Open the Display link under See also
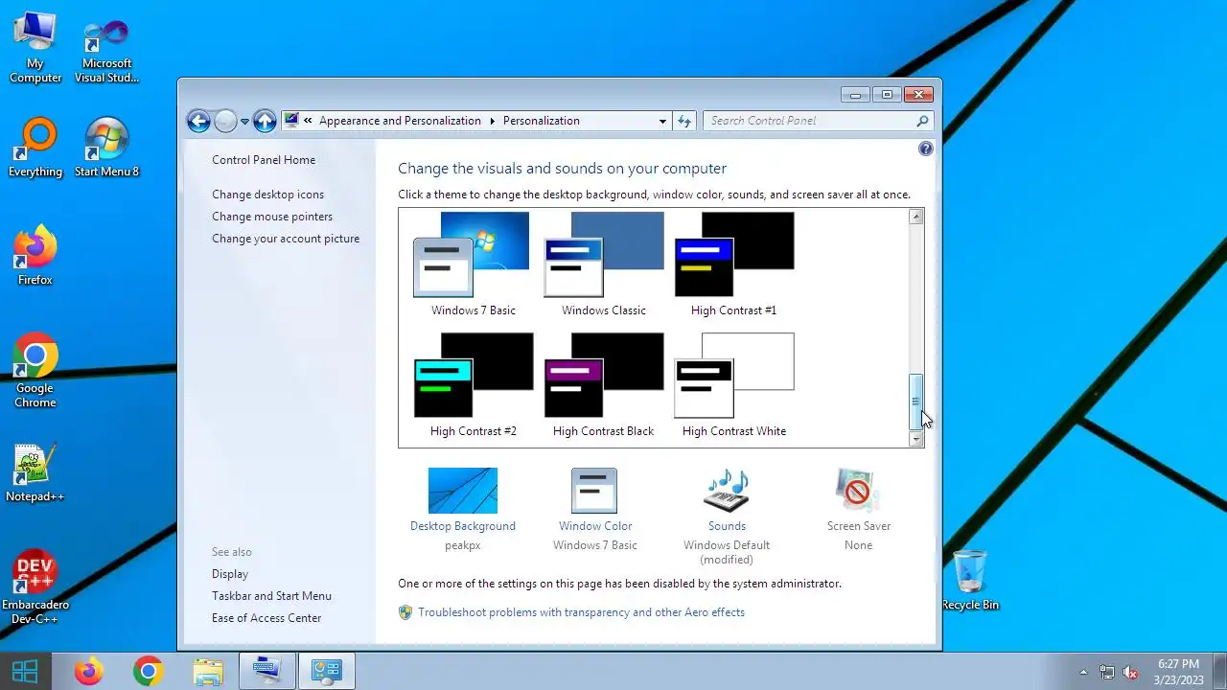Screen dimensions: 1227x690 [230, 574]
